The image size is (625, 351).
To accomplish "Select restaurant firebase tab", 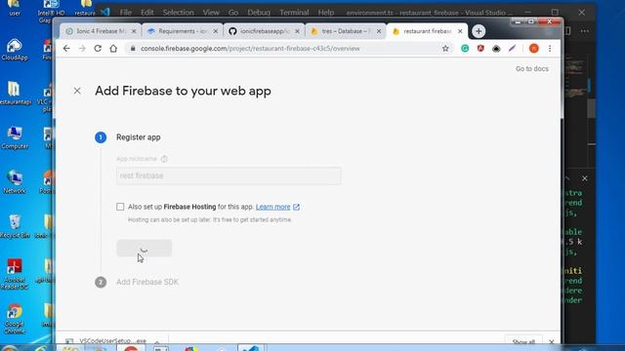I will tap(428, 31).
